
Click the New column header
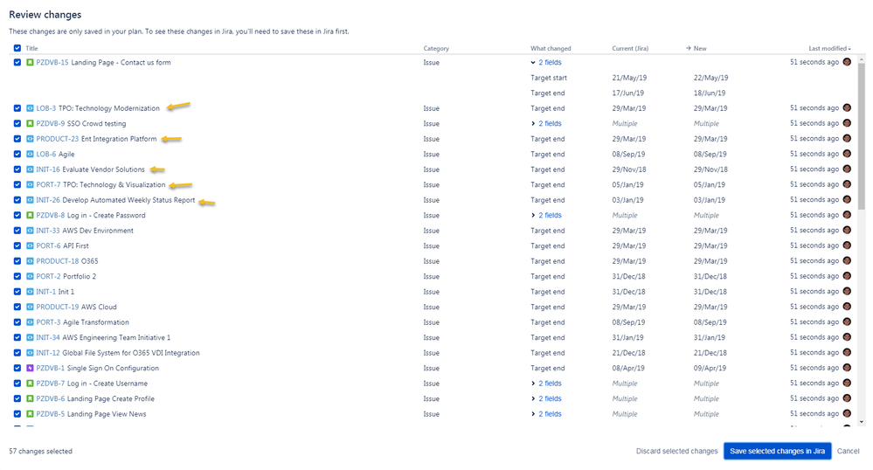point(696,48)
